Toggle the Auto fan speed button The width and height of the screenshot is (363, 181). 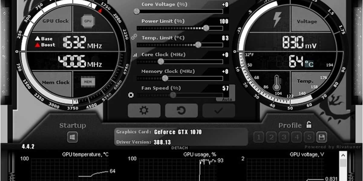click(x=227, y=99)
